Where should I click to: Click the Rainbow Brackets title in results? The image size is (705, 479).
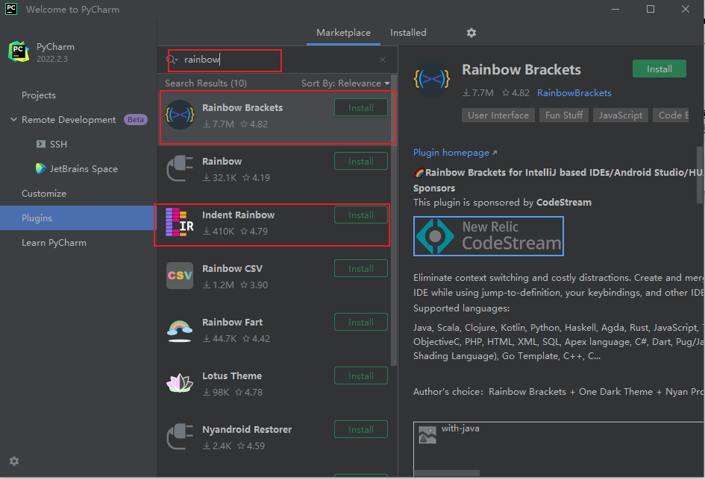point(242,108)
